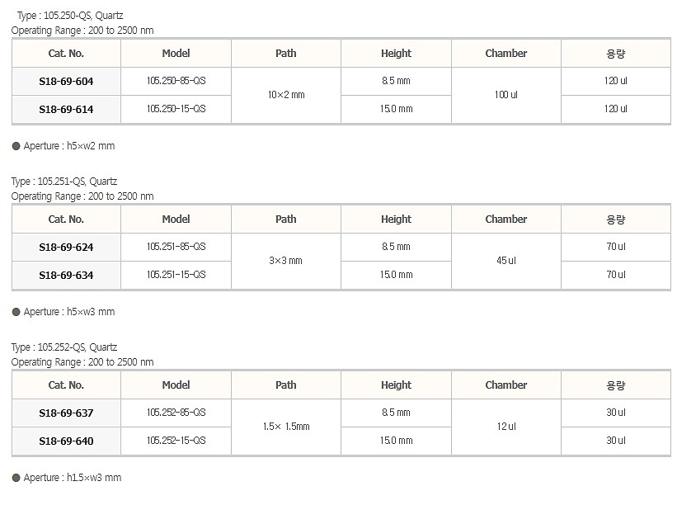Click catalog number S18-69-614

[66, 109]
